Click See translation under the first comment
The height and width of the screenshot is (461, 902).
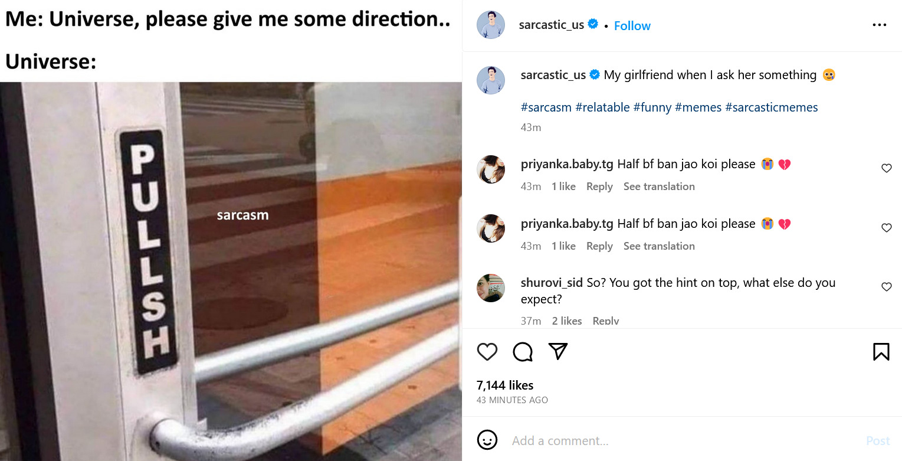[x=659, y=186]
